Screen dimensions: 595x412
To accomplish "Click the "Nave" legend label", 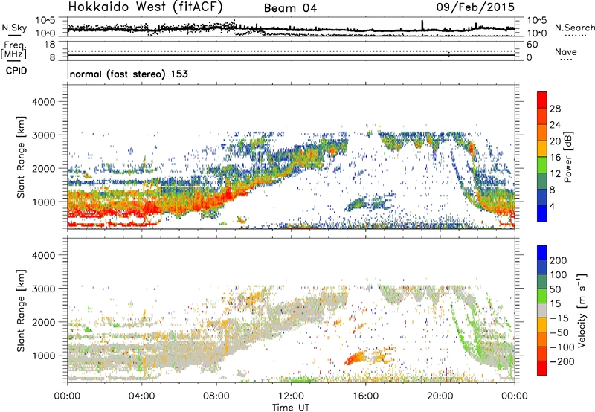I will click(565, 51).
